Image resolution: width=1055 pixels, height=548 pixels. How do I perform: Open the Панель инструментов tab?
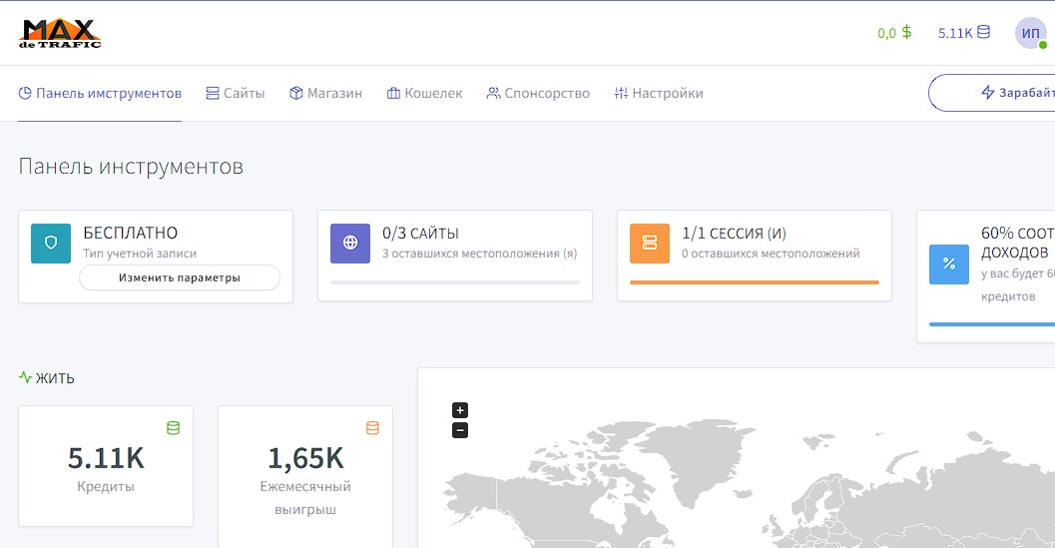click(100, 93)
